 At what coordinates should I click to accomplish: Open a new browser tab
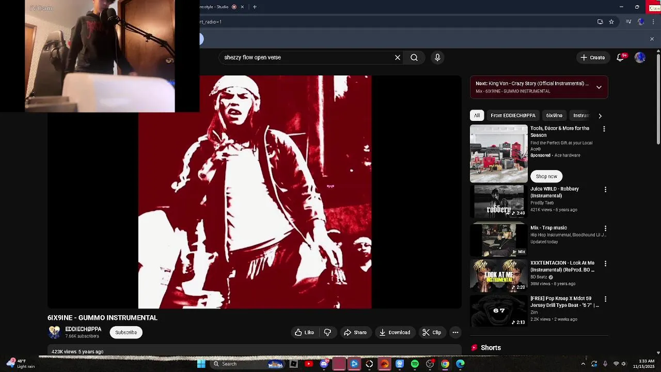pyautogui.click(x=255, y=7)
